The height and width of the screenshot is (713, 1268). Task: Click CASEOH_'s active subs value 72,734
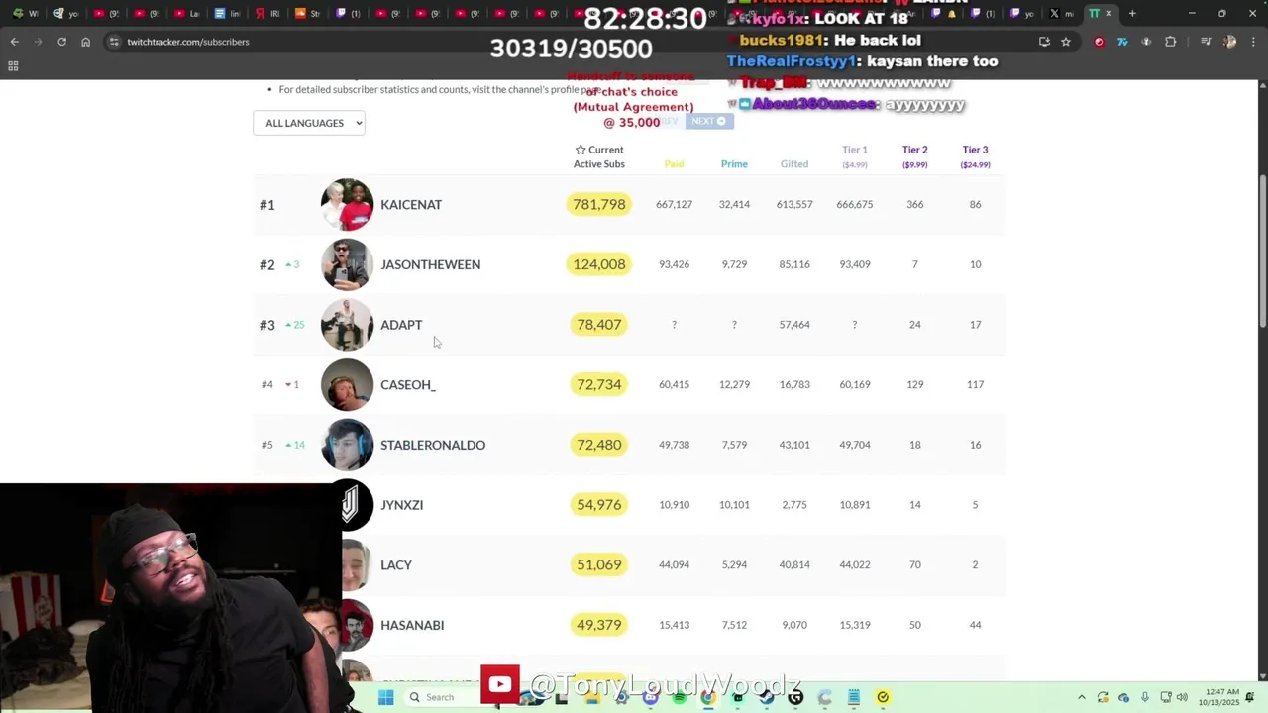599,384
